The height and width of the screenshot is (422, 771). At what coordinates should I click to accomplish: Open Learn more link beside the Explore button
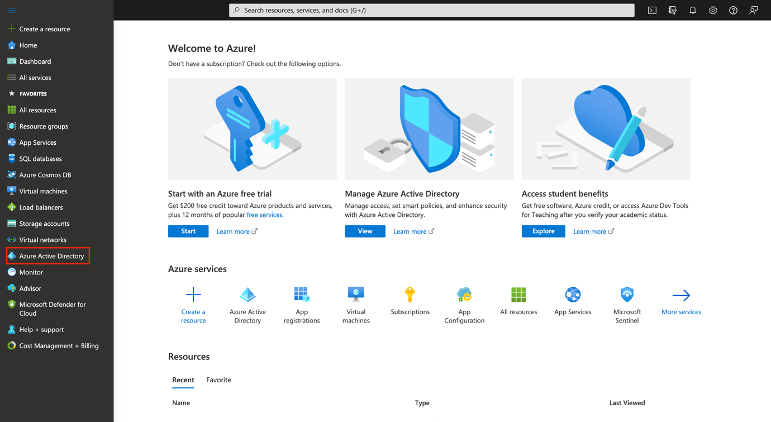tap(593, 231)
